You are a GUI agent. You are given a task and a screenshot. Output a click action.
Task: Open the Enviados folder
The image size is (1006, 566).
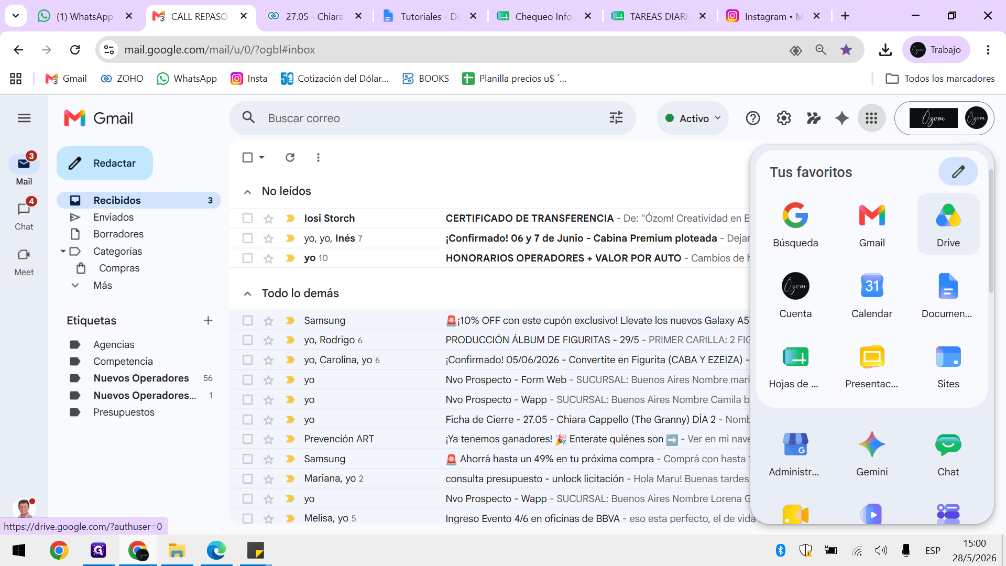coord(113,217)
